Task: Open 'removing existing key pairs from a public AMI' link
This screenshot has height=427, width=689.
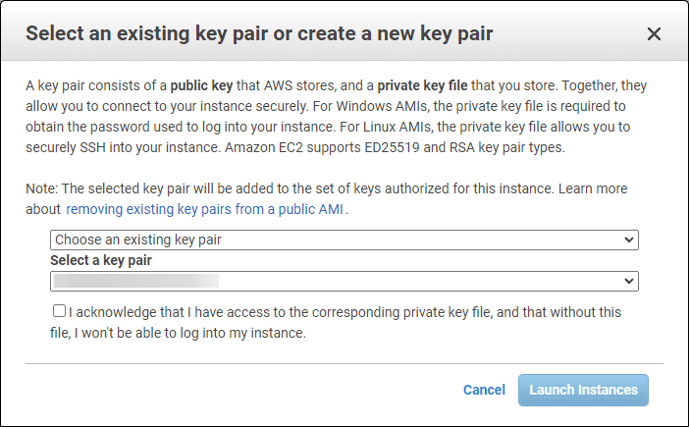Action: pyautogui.click(x=206, y=209)
